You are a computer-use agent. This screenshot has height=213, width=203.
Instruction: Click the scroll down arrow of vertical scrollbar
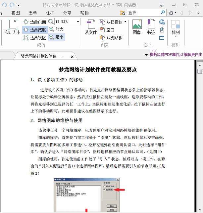point(200,209)
